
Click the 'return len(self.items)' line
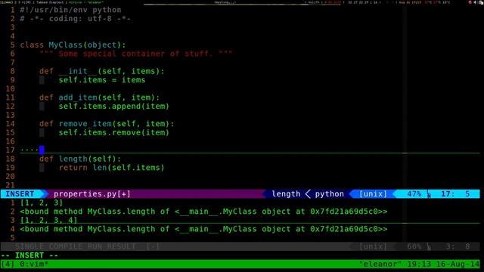click(111, 168)
